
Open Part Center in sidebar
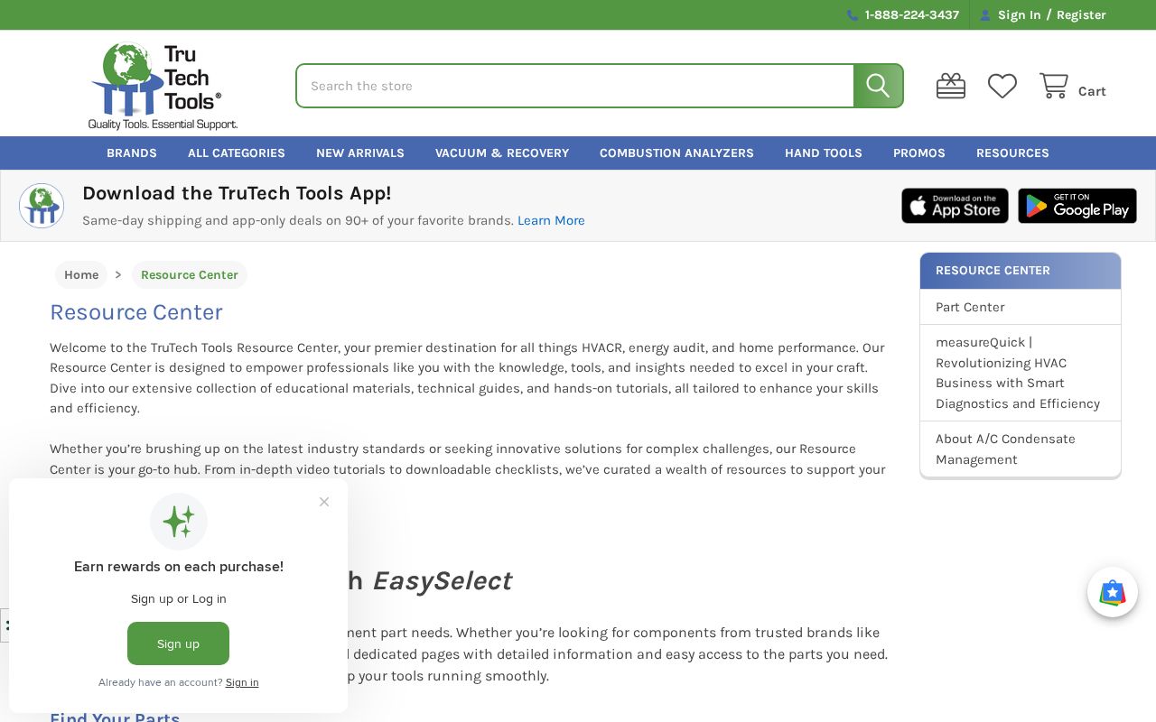970,307
